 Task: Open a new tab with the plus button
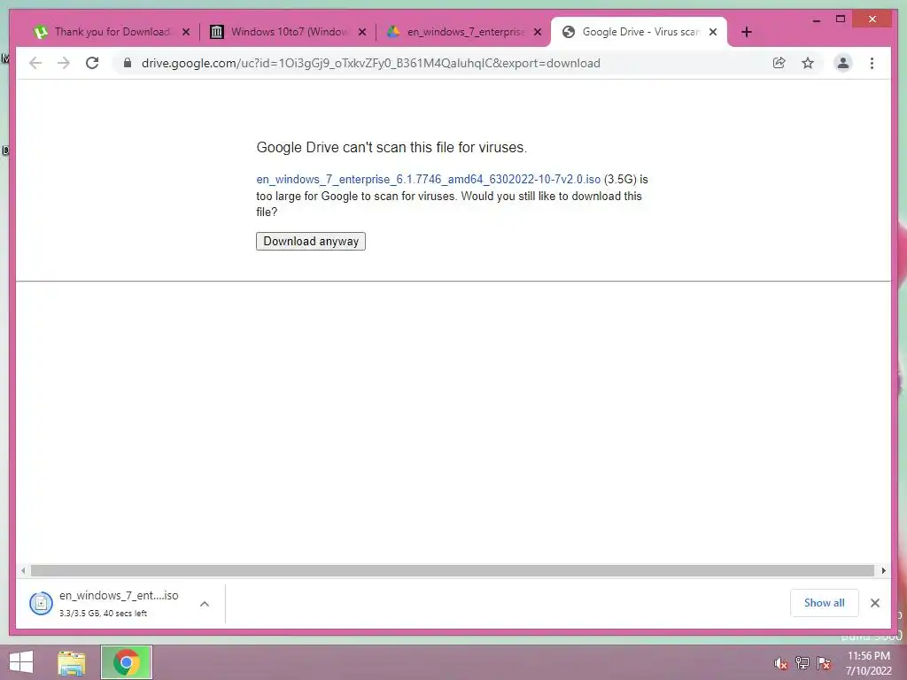(747, 32)
